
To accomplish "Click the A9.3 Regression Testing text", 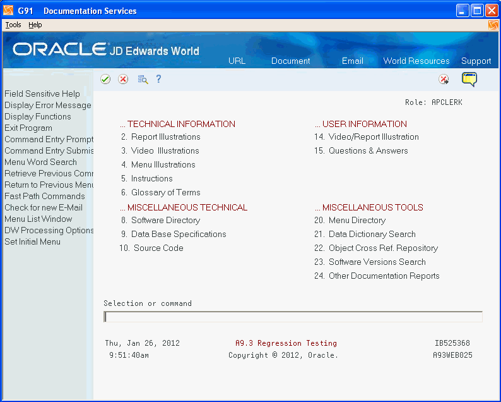I will tap(286, 343).
